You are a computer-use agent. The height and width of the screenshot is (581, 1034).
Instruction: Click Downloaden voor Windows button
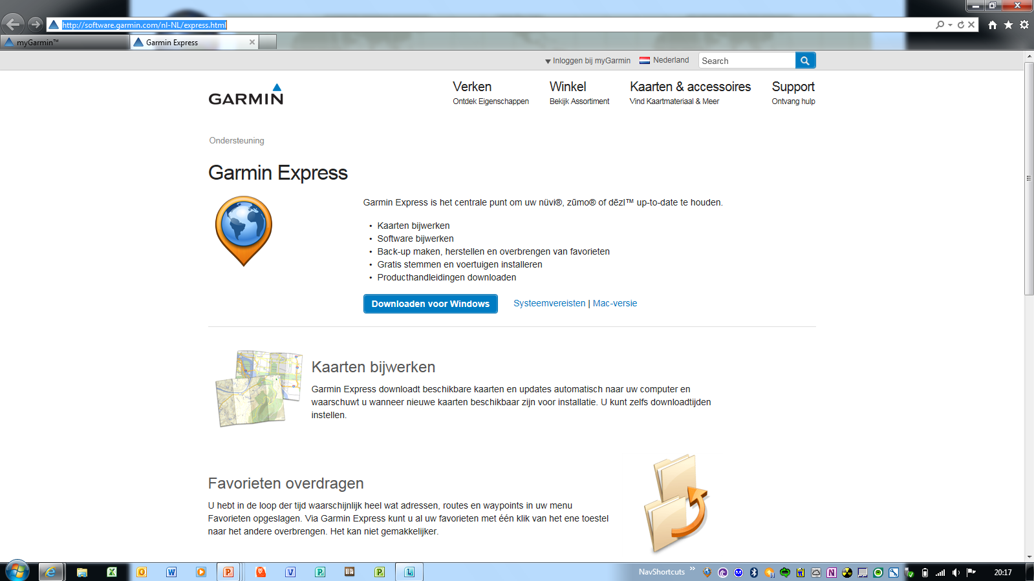(x=431, y=304)
